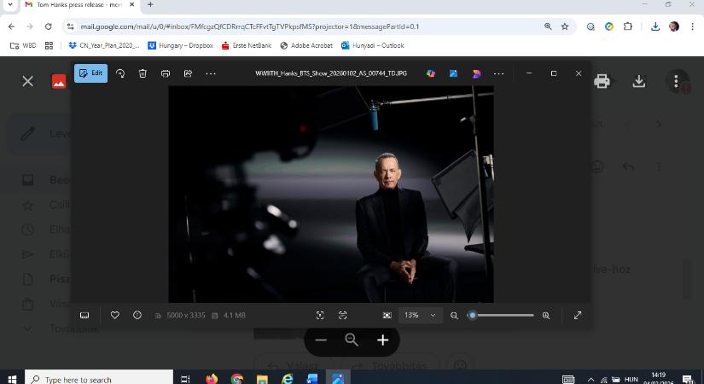Mark the photo as favorite with heart
Screen dimensions: 704x384
click(115, 315)
